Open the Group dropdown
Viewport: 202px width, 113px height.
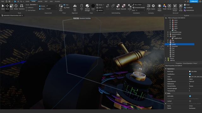(100, 5)
